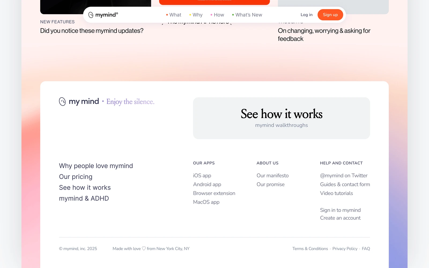429x268 pixels.
Task: Open the What's New menu item
Action: 247,15
